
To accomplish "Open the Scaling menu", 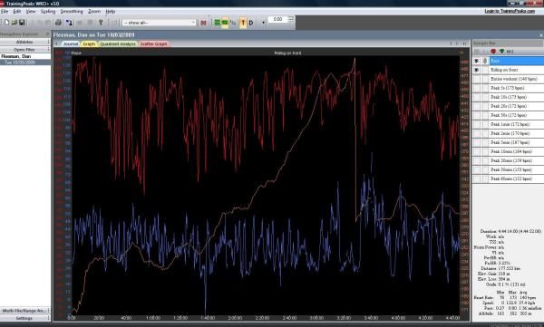I will (x=48, y=12).
